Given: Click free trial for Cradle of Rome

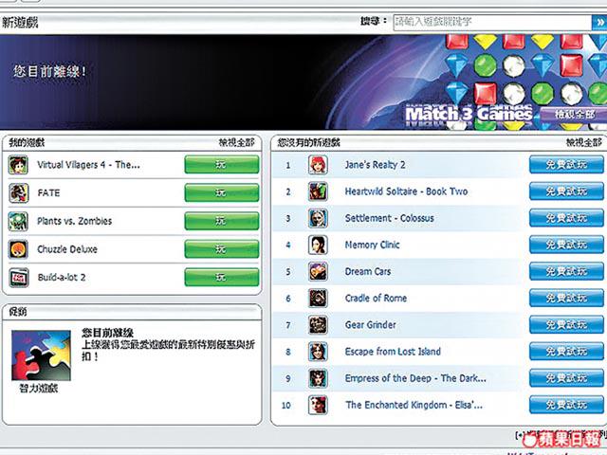Looking at the screenshot, I should (x=566, y=299).
